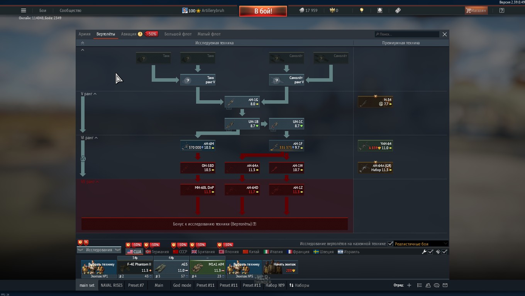Select the AH-1G helicopter card
This screenshot has width=525, height=296.
pos(242,102)
